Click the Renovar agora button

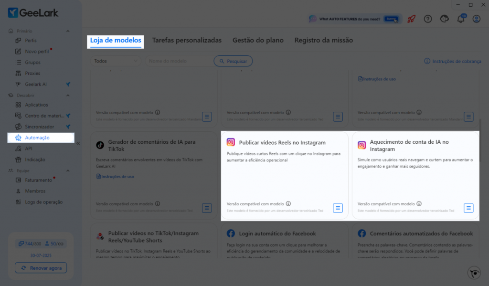pos(41,268)
